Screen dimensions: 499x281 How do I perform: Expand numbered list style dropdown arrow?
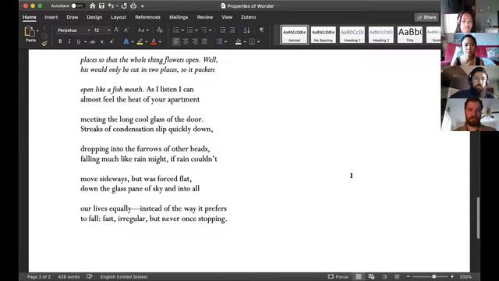click(x=196, y=30)
